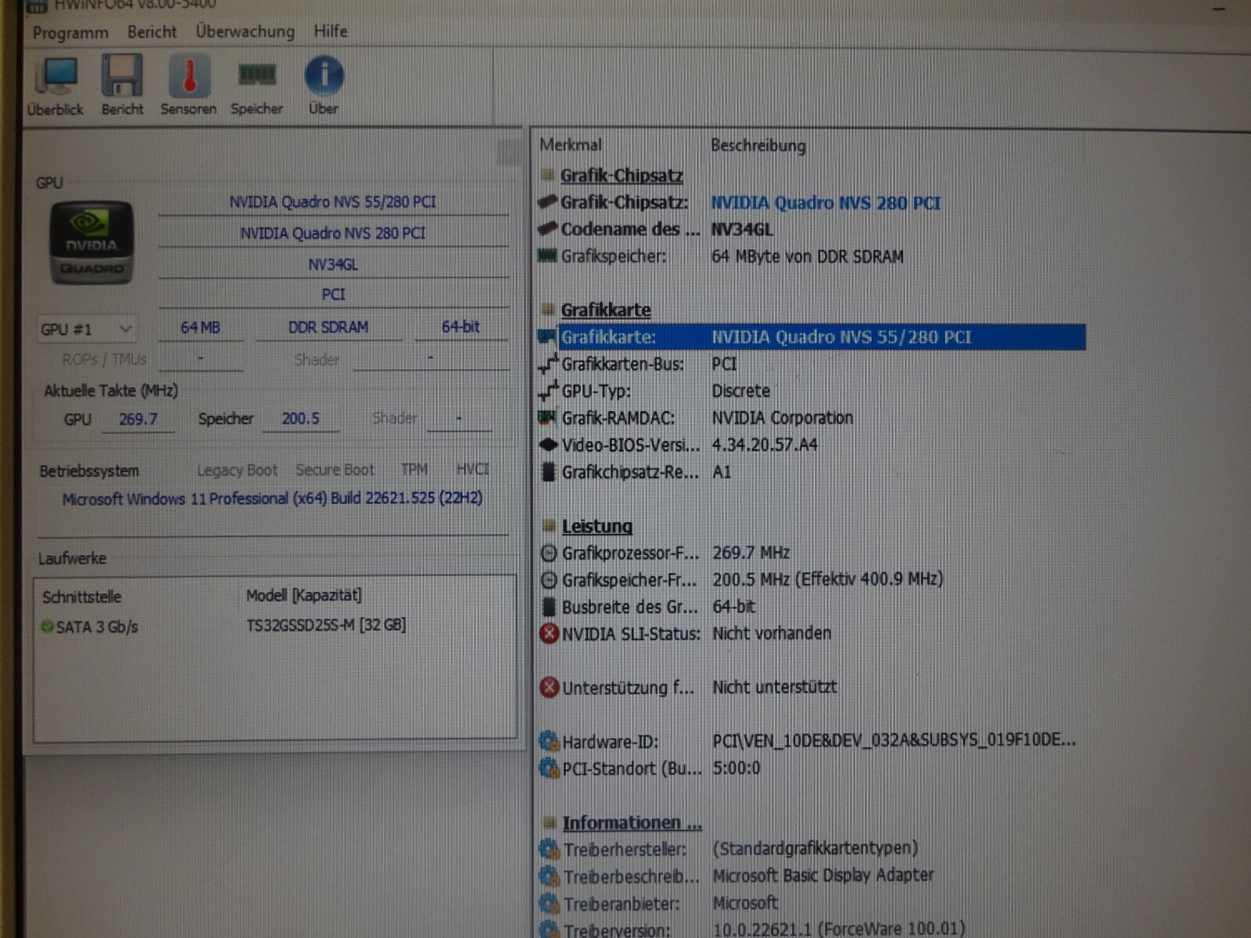This screenshot has width=1251, height=938.
Task: Click the Treiberbeschreibung gear icon
Action: pos(550,876)
